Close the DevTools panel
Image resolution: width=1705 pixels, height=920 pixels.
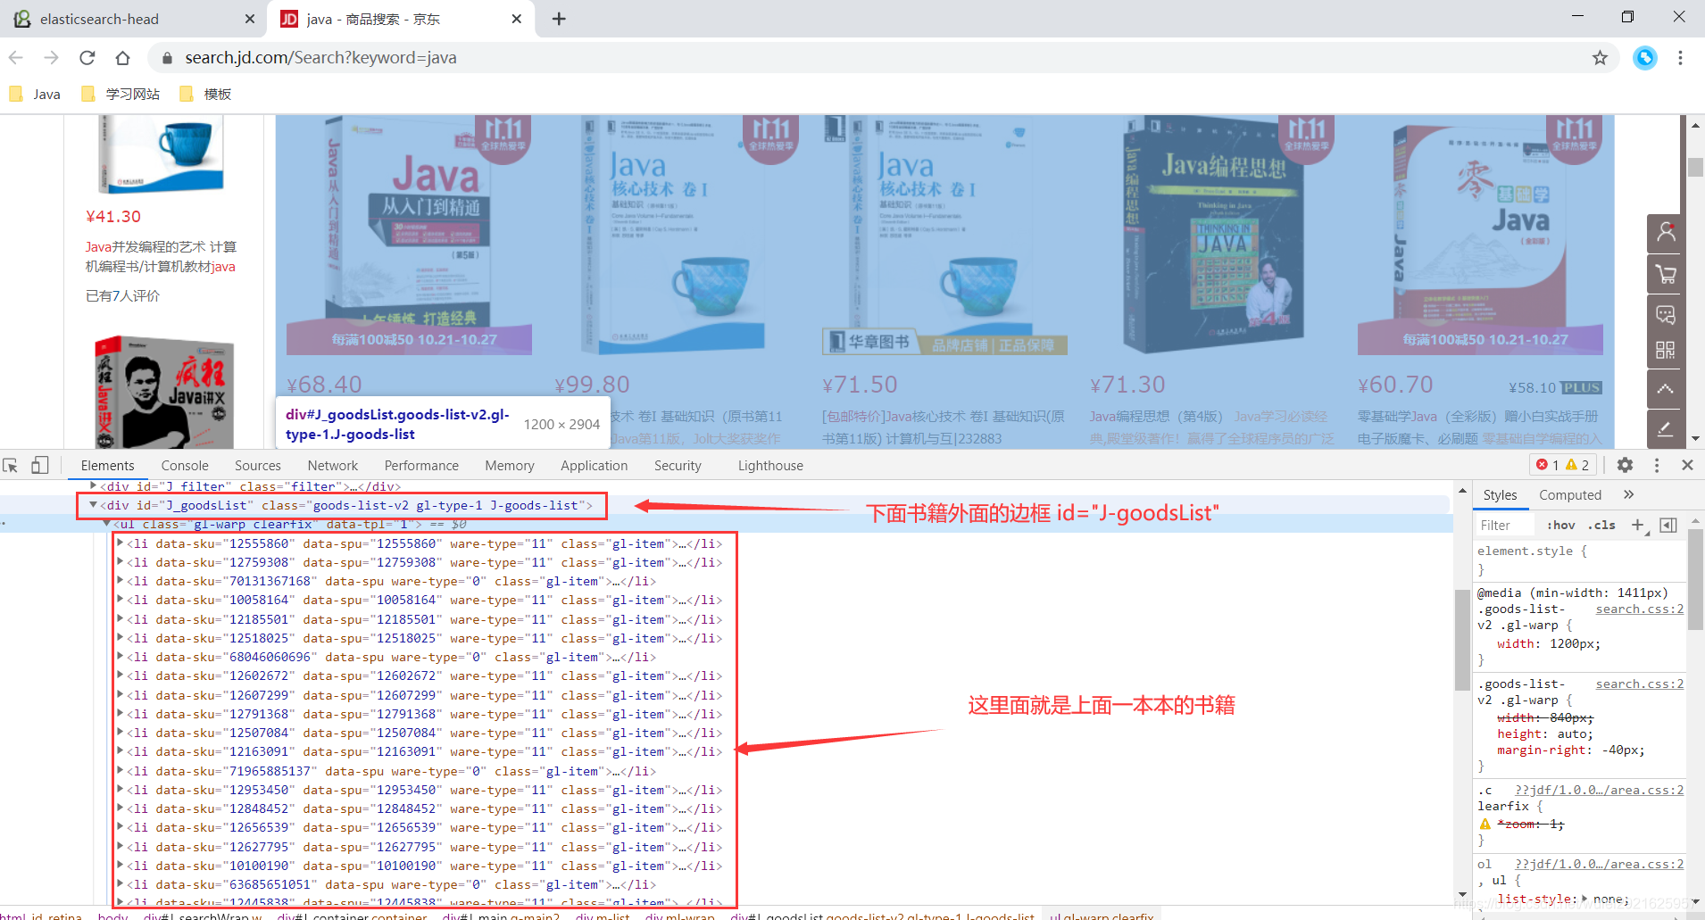tap(1687, 465)
